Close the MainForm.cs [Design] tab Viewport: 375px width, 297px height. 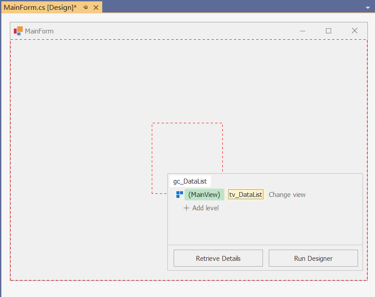96,8
